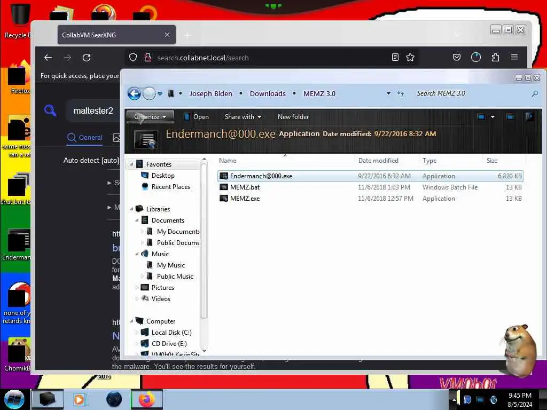Open Firefox extensions puzzle icon

pos(495,57)
